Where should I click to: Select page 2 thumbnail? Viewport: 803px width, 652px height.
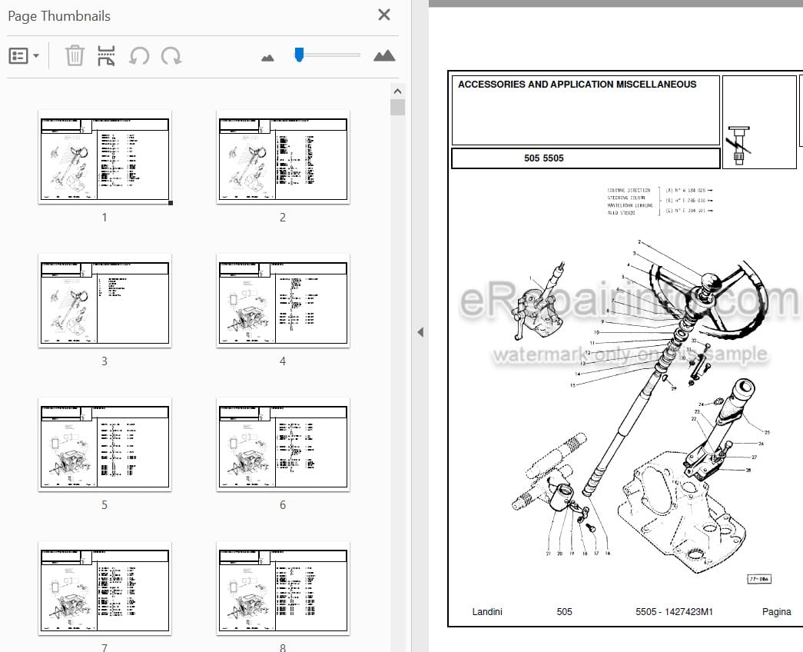pos(283,159)
